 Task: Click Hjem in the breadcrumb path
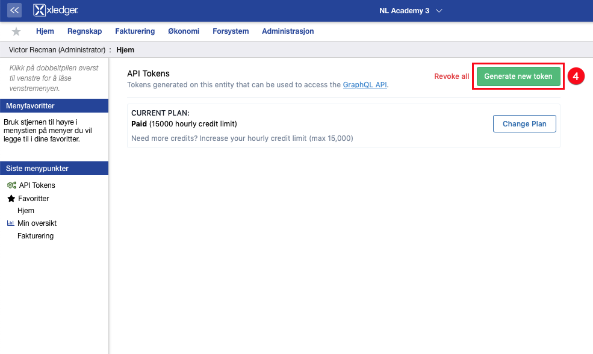coord(125,50)
